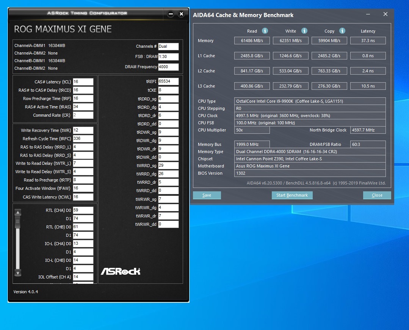This screenshot has height=330, width=409.
Task: Click the tCKE value field
Action: point(169,90)
